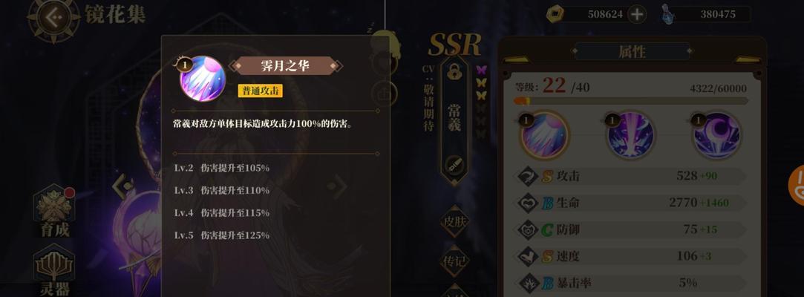Screen dimensions: 804x297
Task: Click the 属性 panel header
Action: tap(632, 51)
